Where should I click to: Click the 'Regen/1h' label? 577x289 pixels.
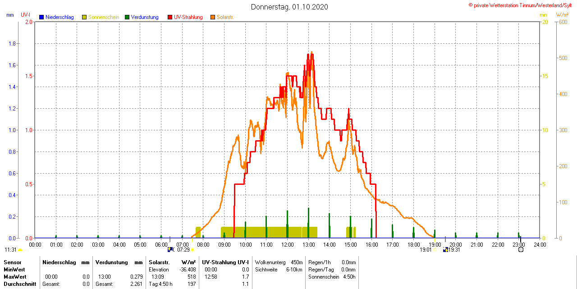click(319, 262)
